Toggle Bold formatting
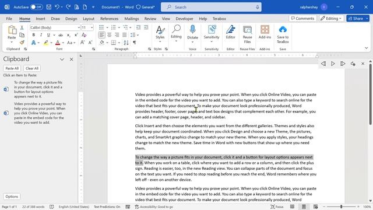 [x=34, y=35]
